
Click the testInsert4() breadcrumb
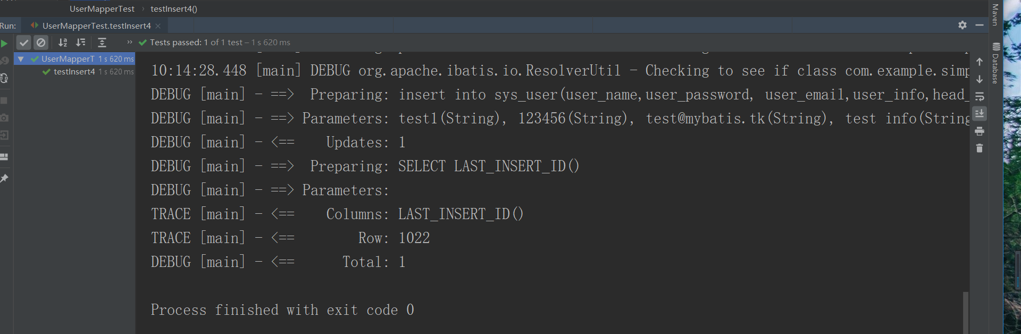pyautogui.click(x=173, y=9)
